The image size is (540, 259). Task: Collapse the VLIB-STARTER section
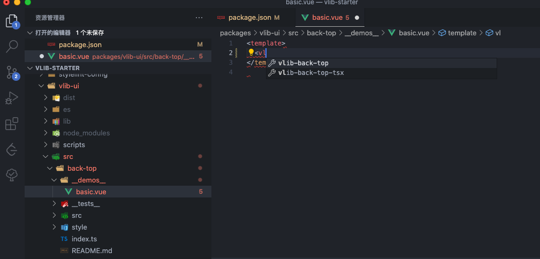point(30,68)
